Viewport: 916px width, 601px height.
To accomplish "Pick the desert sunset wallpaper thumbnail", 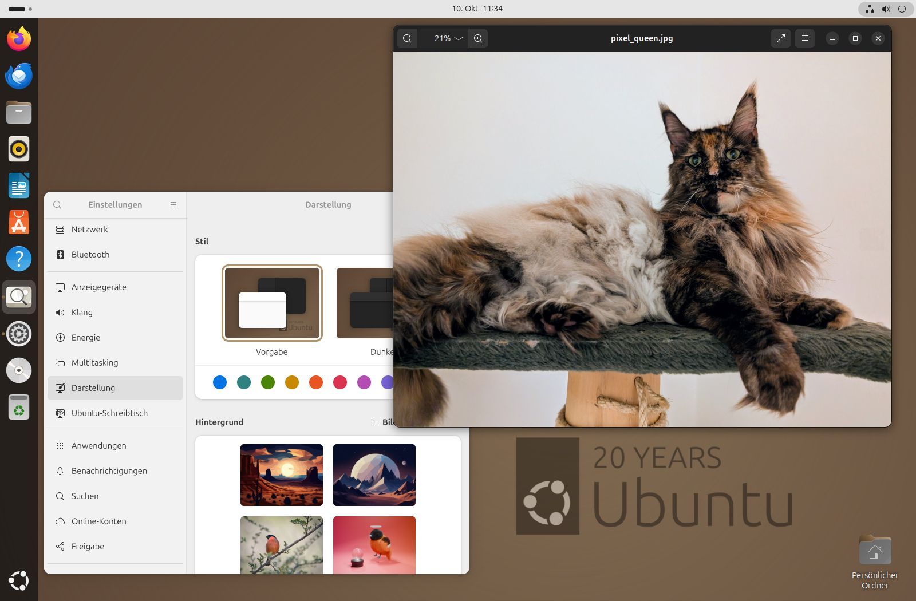I will (x=282, y=475).
